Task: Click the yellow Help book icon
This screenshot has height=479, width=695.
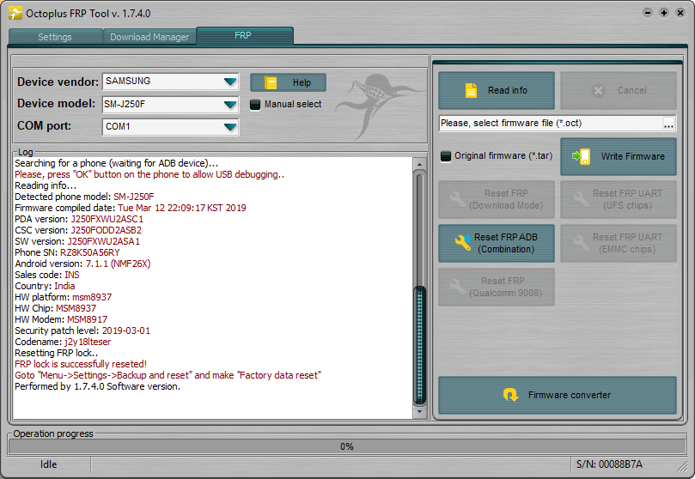Action: tap(271, 82)
